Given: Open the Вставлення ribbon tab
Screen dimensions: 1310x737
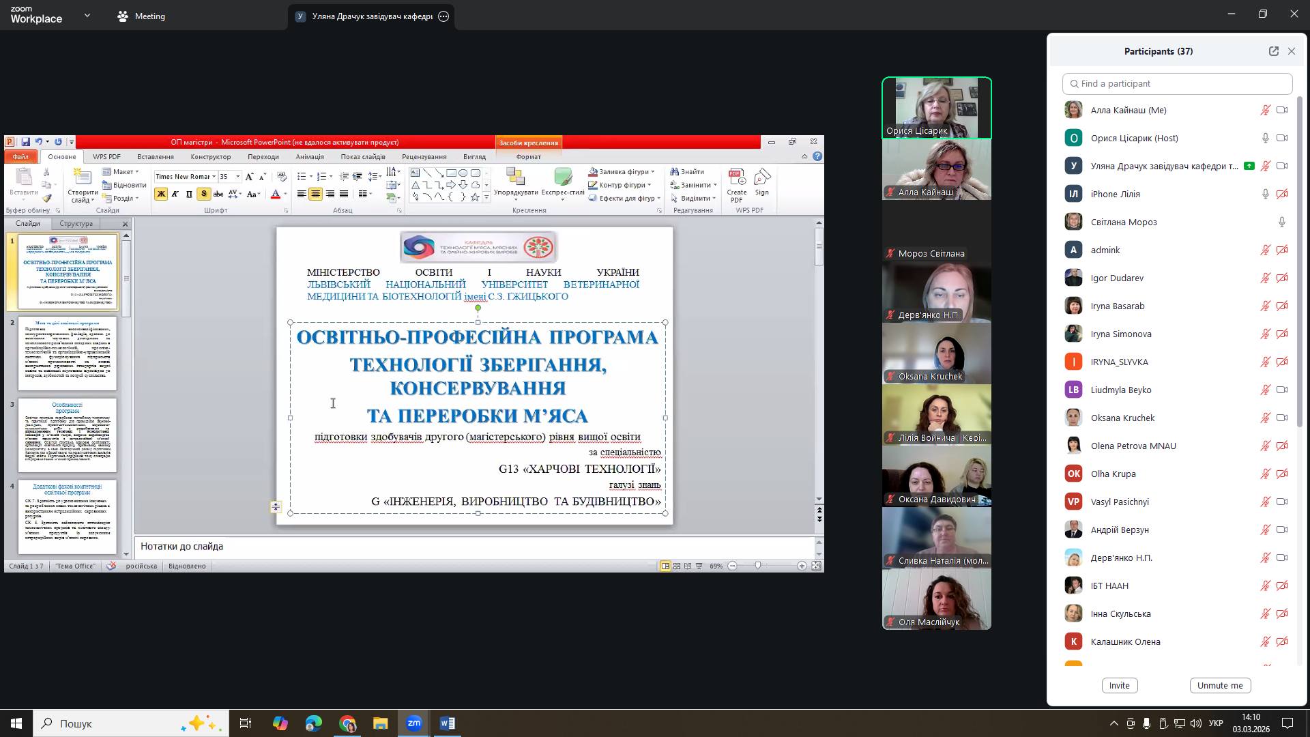Looking at the screenshot, I should [x=155, y=157].
